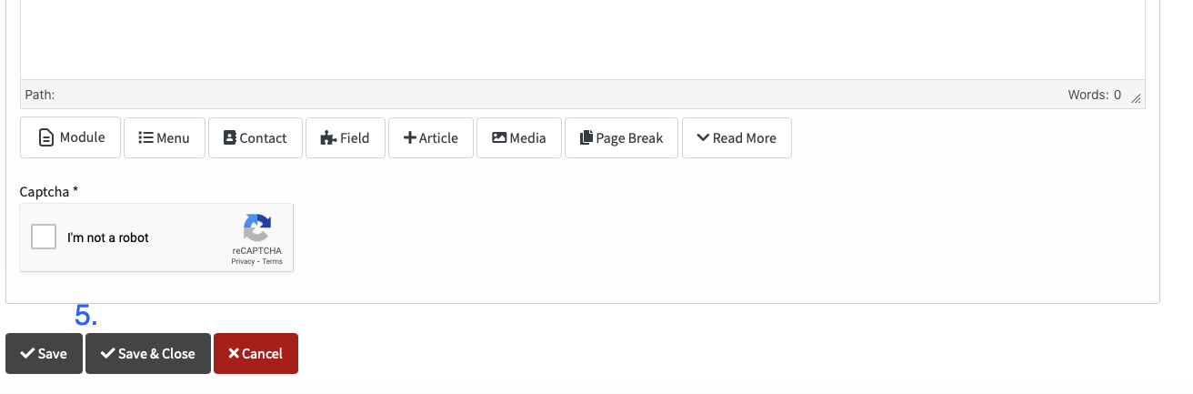
Task: Click the Words count indicator
Action: [x=1095, y=95]
